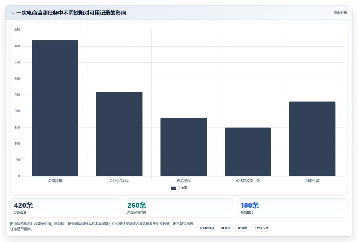Open the 180条 商品重复 data card
This screenshot has width=358, height=242.
(x=292, y=208)
